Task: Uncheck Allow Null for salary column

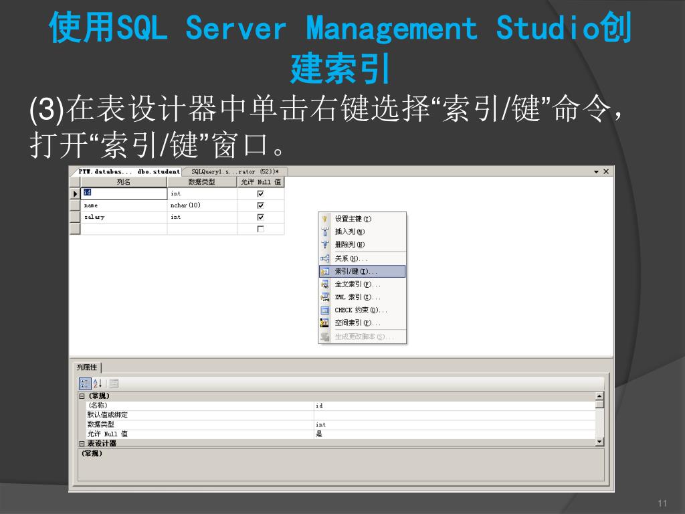Action: [x=260, y=218]
